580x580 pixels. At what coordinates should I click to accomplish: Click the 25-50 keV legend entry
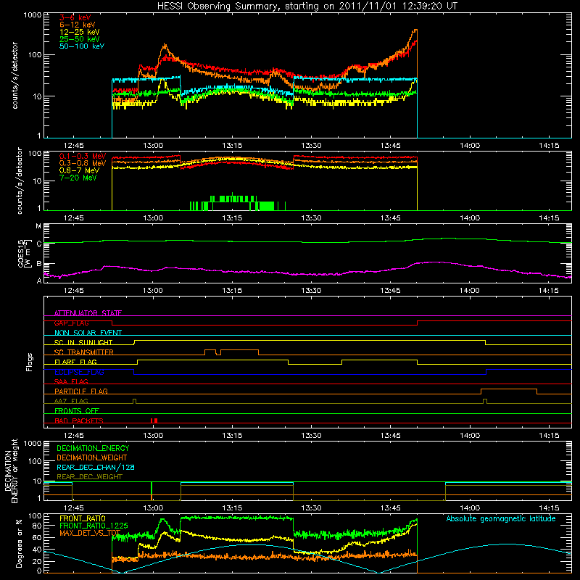click(x=80, y=39)
